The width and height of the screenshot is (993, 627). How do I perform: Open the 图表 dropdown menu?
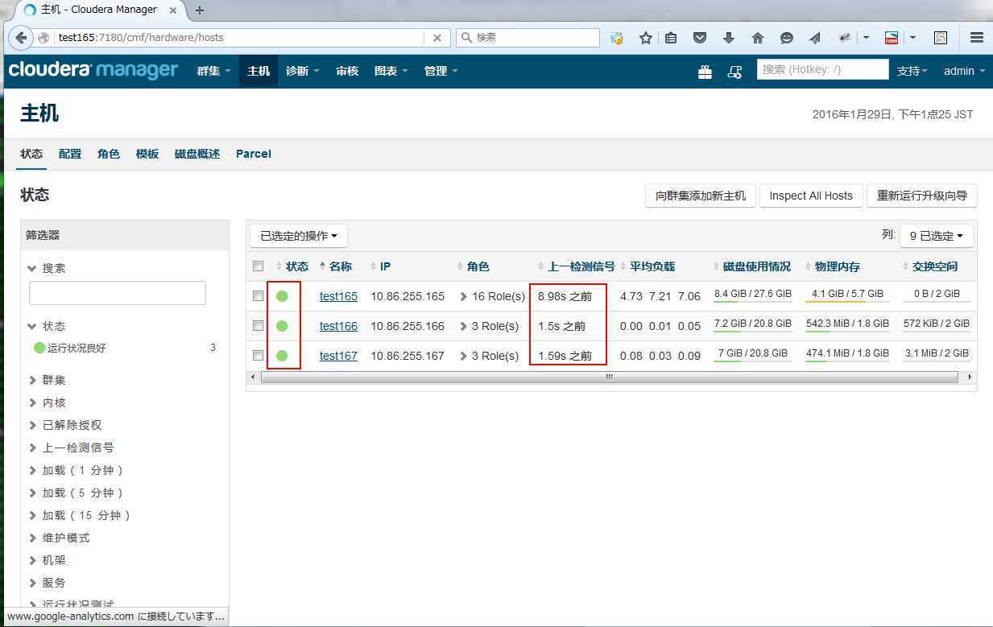coord(391,71)
